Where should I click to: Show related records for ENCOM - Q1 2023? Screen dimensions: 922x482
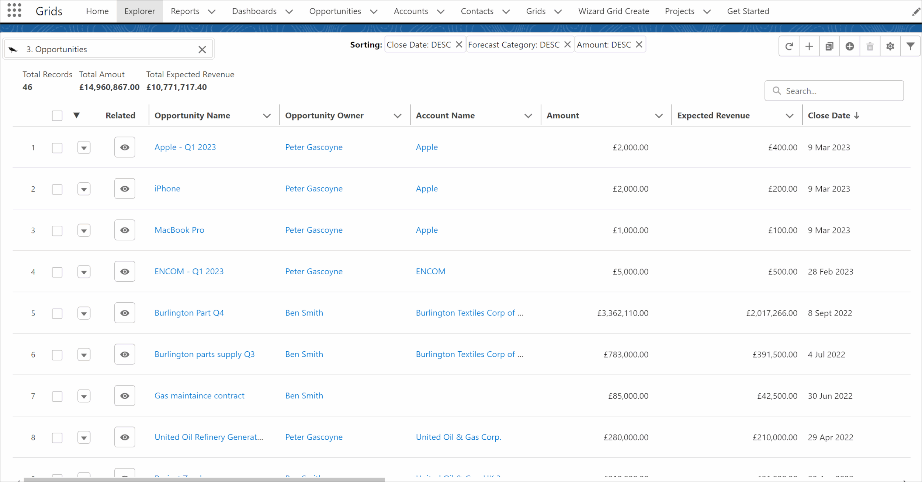pos(125,271)
